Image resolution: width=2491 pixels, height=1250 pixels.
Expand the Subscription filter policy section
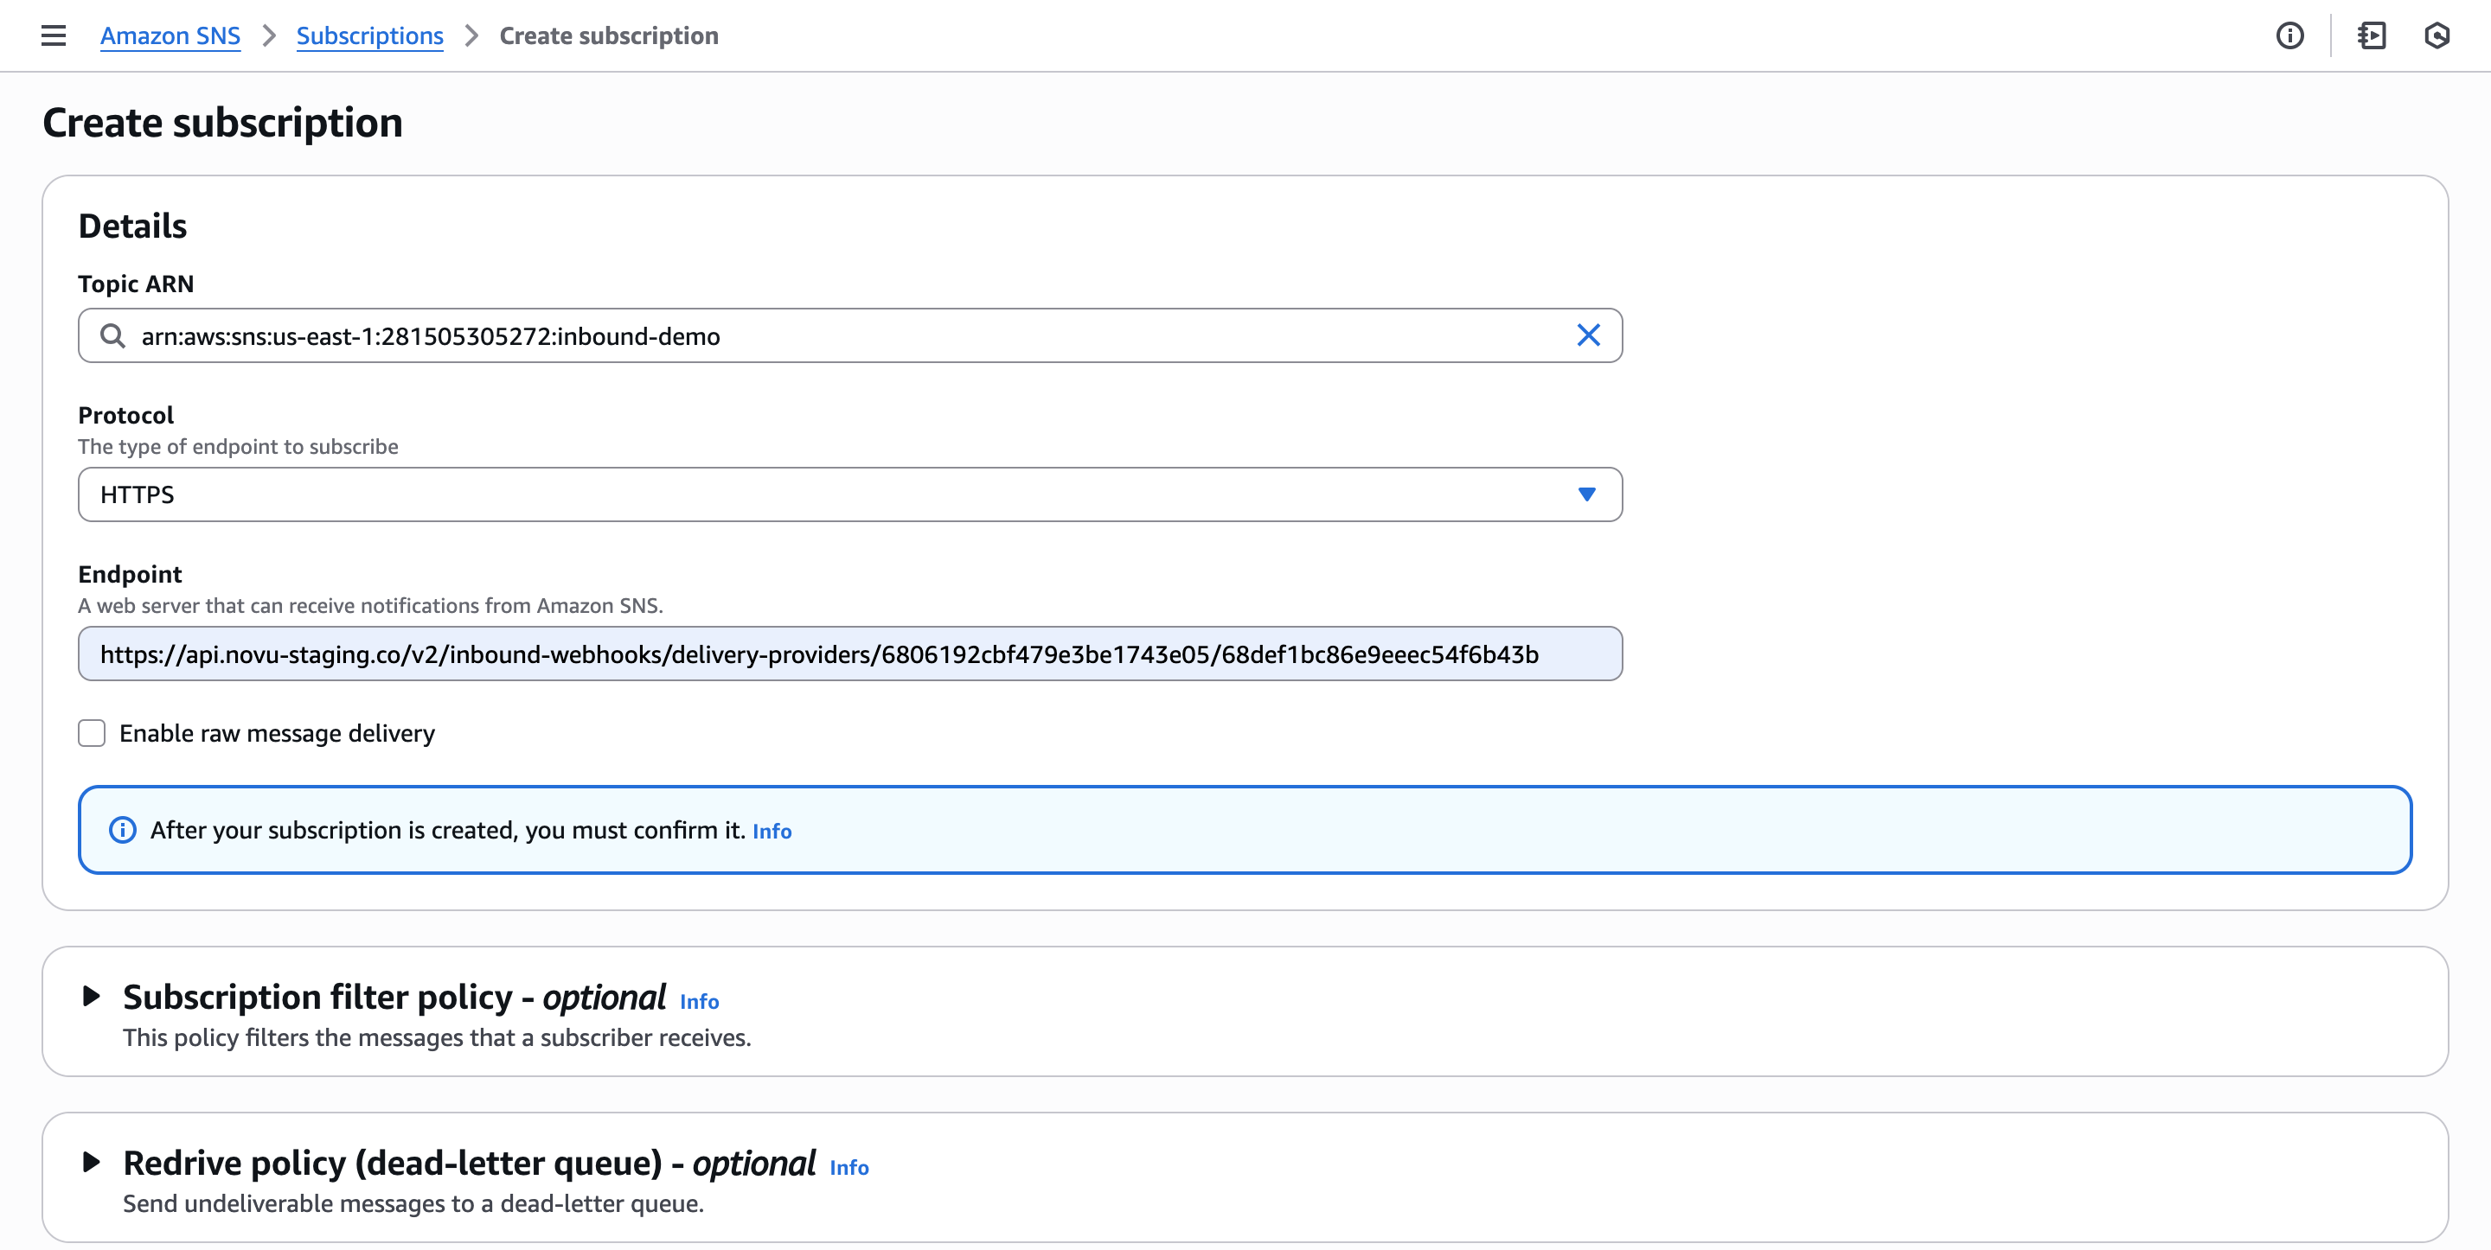[93, 997]
